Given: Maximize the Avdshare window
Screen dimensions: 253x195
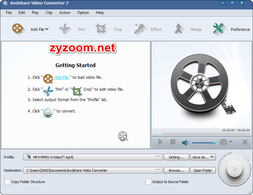Looking at the screenshot, I should pos(232,3).
